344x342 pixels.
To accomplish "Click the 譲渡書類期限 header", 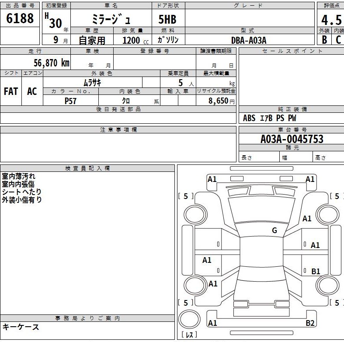I will [x=216, y=51].
